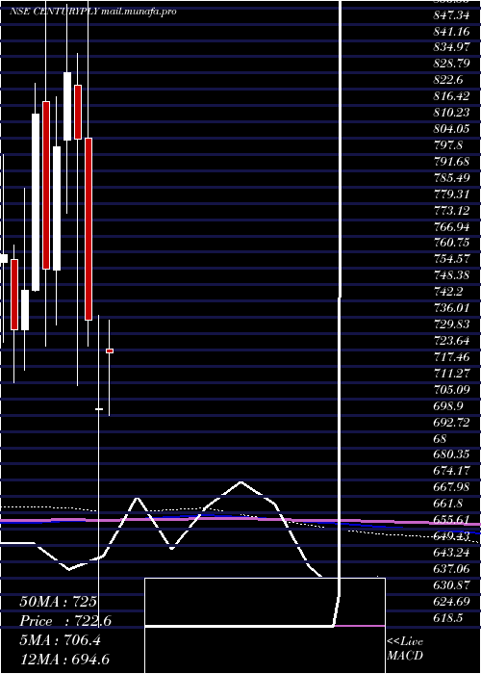
Task: Click the 810.23 price axis label
Action: (451, 112)
